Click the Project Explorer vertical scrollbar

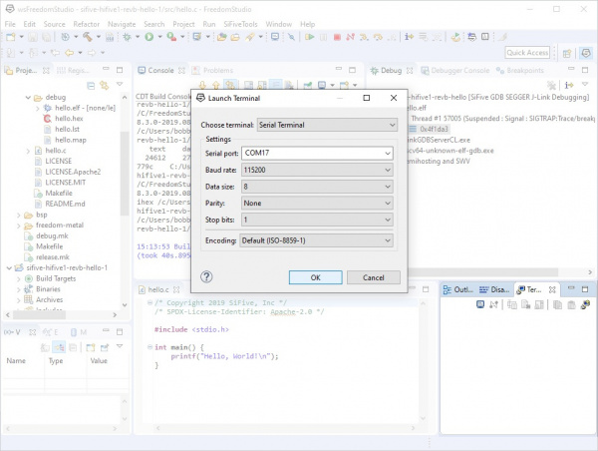pos(125,176)
